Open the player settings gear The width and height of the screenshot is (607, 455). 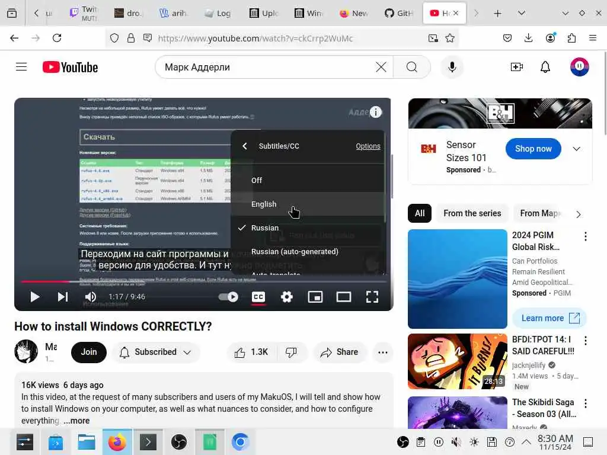287,297
